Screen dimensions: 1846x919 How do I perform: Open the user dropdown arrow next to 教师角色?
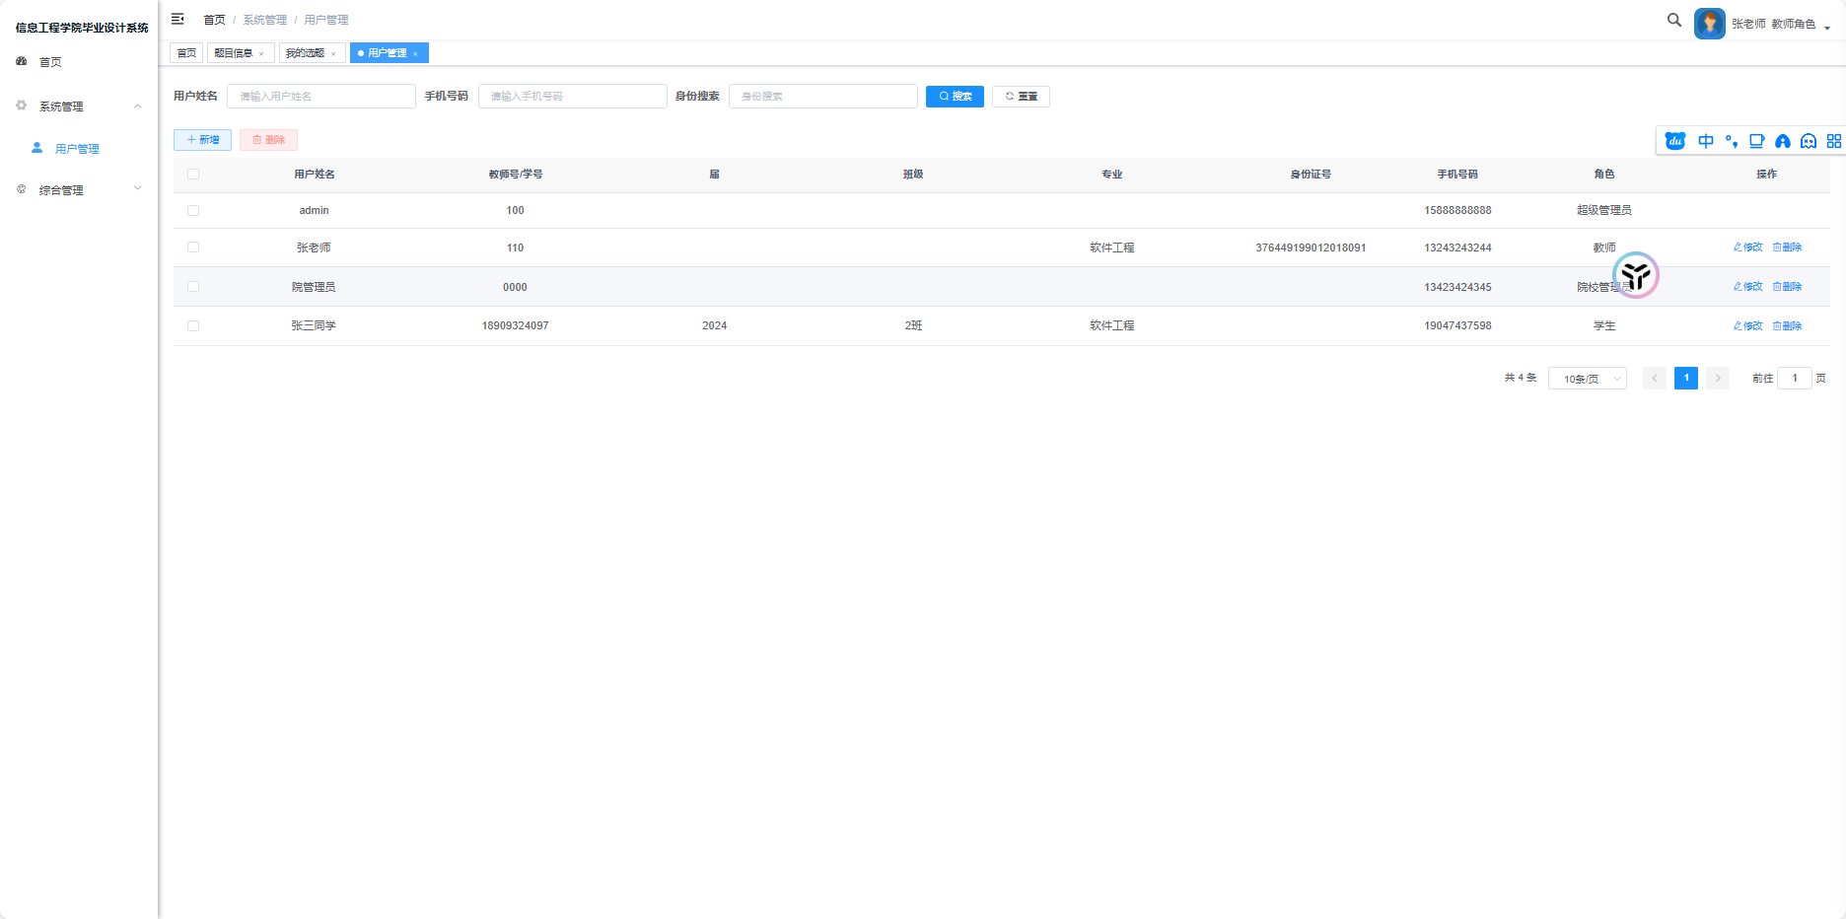click(1827, 27)
